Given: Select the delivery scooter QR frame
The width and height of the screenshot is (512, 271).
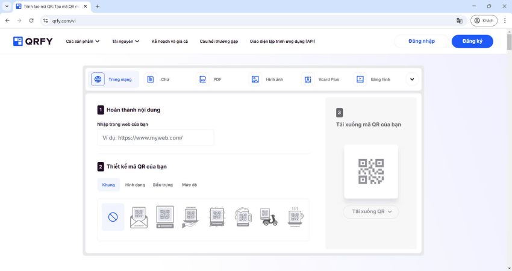Looking at the screenshot, I should click(x=269, y=217).
